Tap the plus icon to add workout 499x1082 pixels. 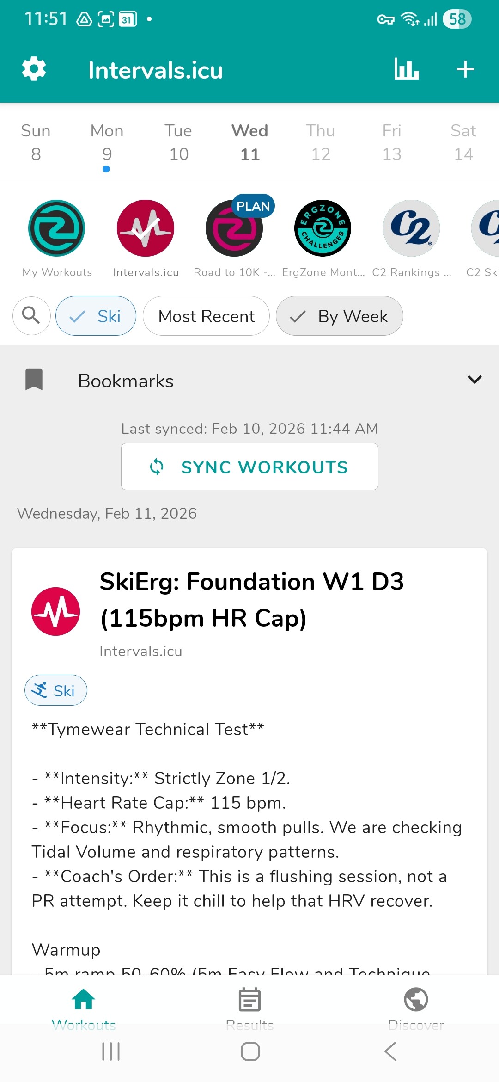point(465,69)
